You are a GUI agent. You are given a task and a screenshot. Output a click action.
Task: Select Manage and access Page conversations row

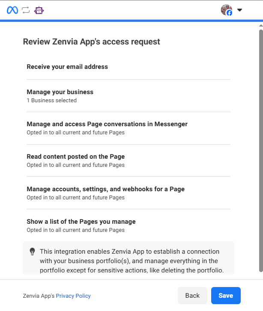pyautogui.click(x=129, y=128)
